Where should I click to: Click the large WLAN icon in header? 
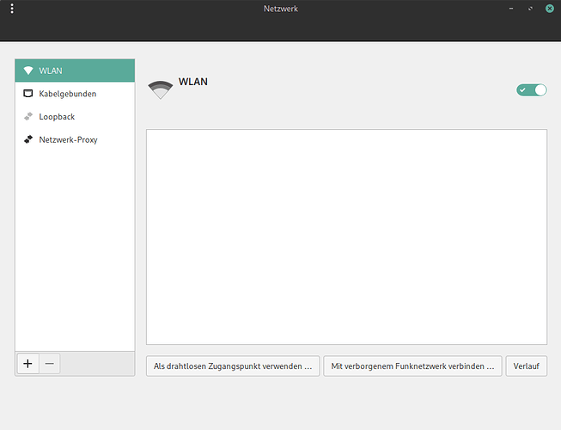(x=160, y=89)
